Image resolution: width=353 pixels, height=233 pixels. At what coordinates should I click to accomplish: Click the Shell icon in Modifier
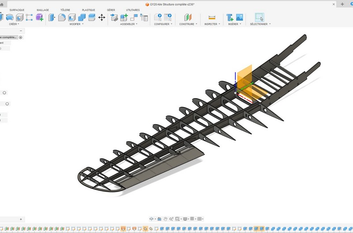click(72, 17)
